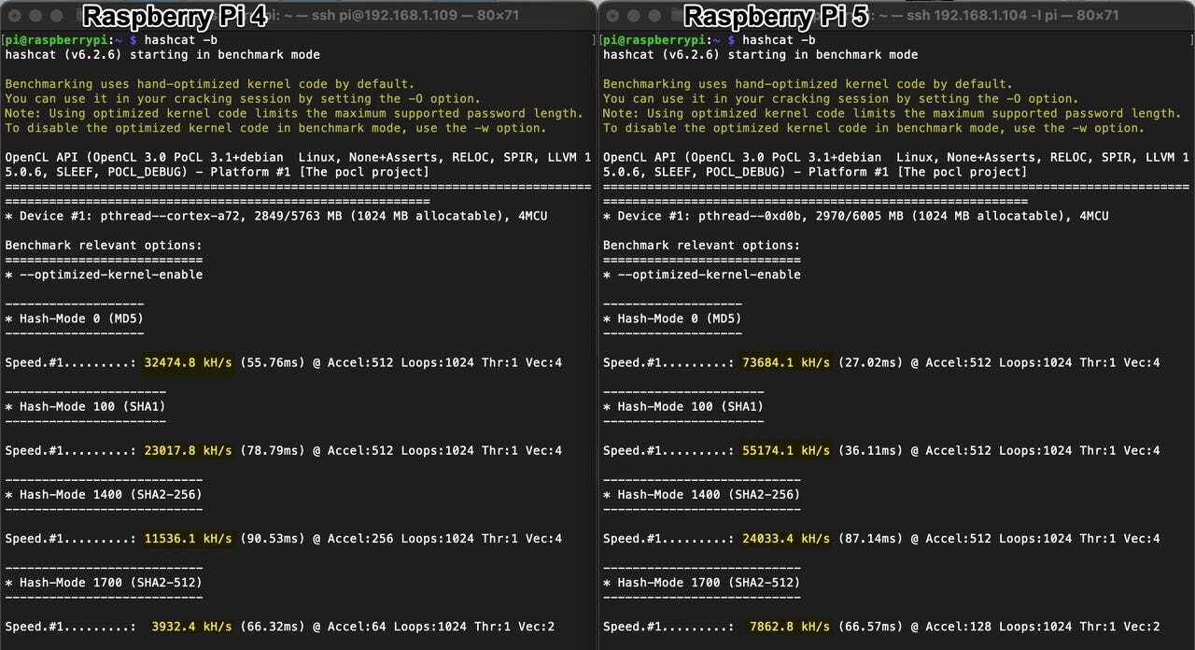Image resolution: width=1195 pixels, height=650 pixels.
Task: Click 'OpenCL API' line in right terminal
Action: (896, 157)
